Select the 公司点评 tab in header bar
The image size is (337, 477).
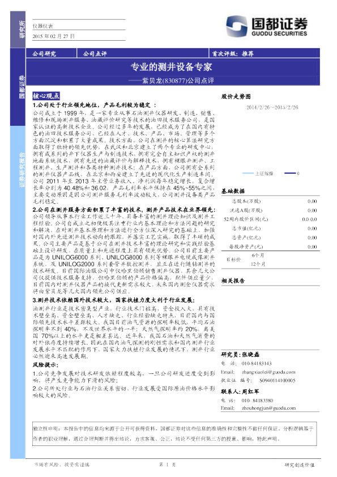coord(95,54)
